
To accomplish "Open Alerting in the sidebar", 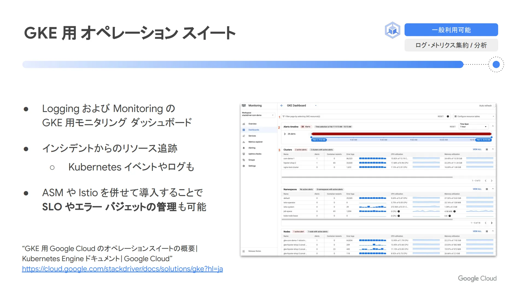I will coord(252,148).
